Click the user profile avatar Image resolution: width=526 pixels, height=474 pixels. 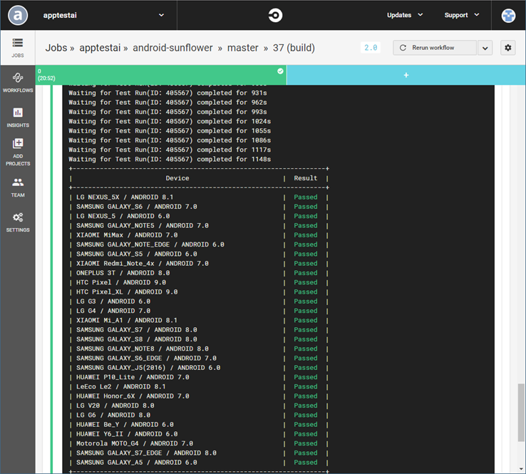[508, 16]
